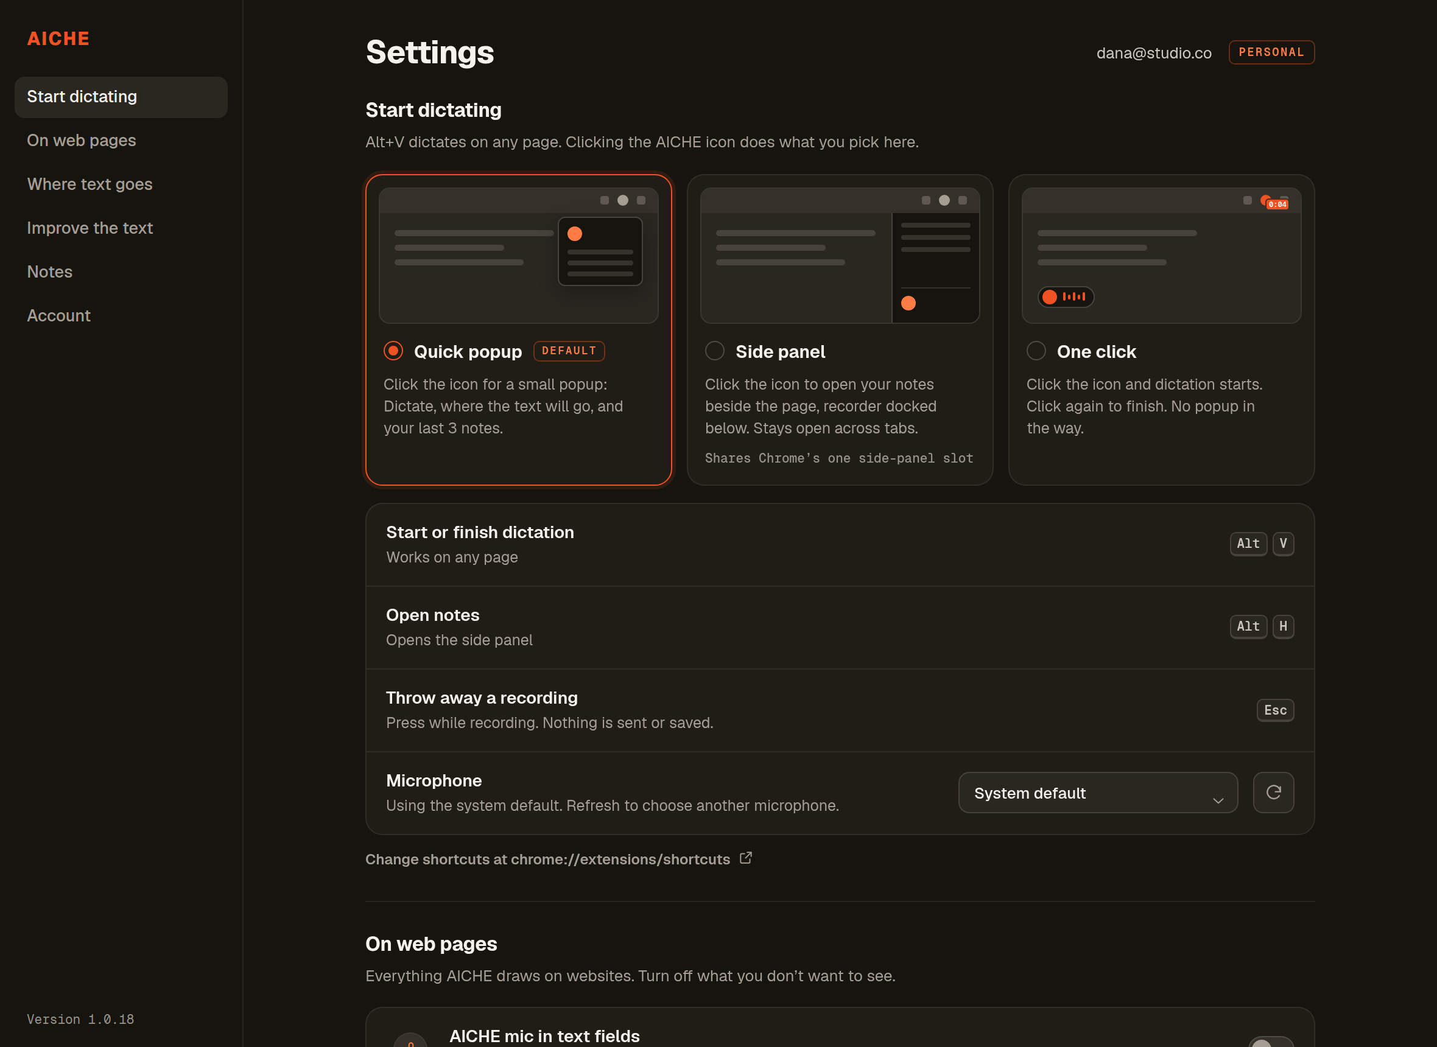Click the 'Start or finish dictation' row title
The width and height of the screenshot is (1437, 1047).
480,533
